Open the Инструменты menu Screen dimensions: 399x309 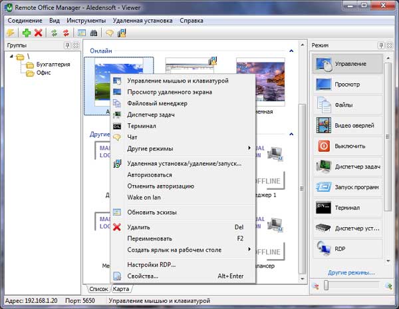click(x=86, y=21)
